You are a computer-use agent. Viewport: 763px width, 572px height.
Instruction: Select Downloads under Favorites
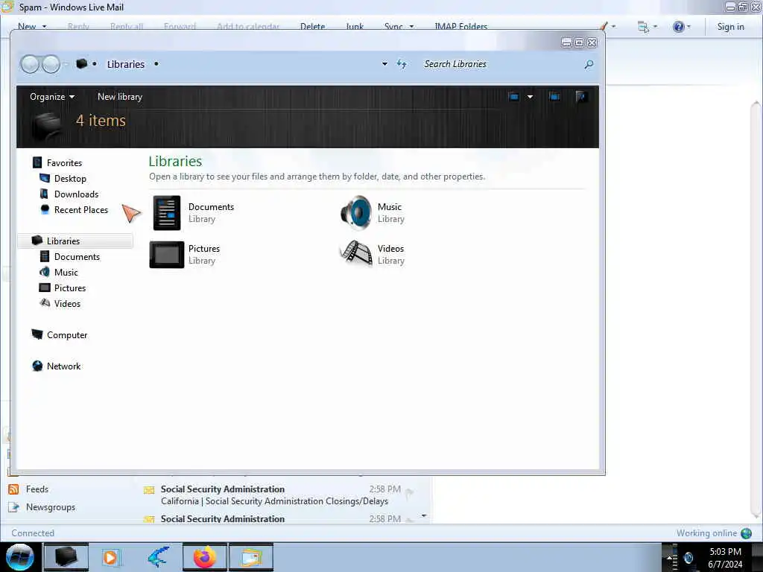pyautogui.click(x=77, y=194)
